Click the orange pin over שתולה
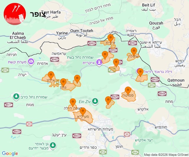This screenshot has height=157, width=189. click(x=134, y=52)
